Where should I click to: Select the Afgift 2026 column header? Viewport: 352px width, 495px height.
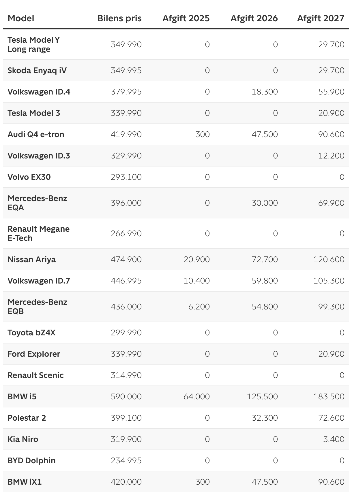[254, 18]
